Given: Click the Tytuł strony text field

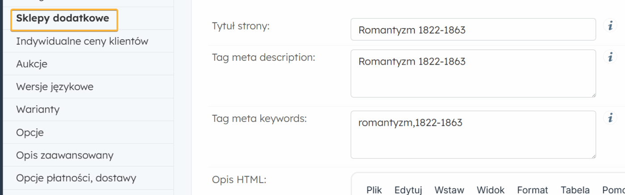Looking at the screenshot, I should 473,30.
